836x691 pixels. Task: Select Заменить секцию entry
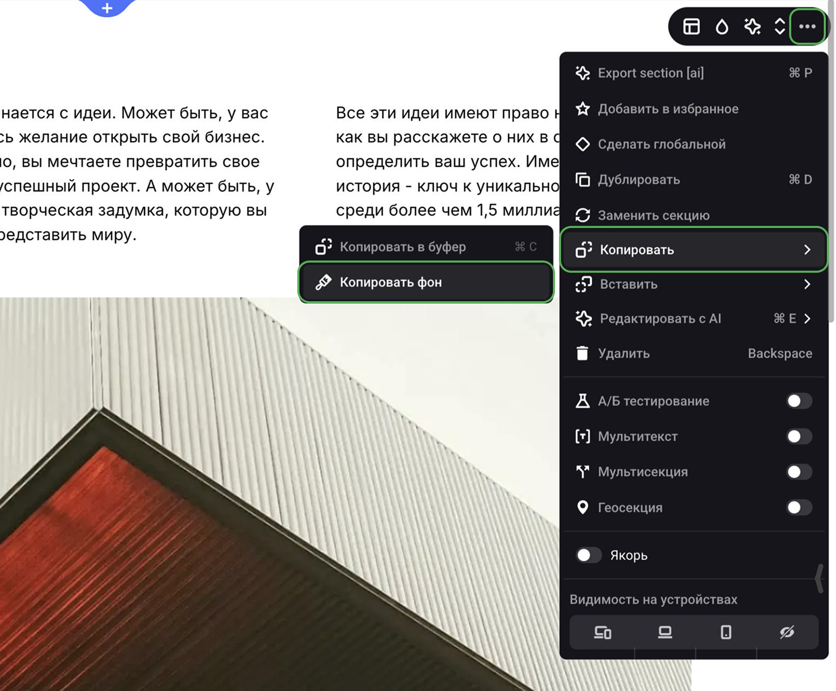[x=693, y=215]
